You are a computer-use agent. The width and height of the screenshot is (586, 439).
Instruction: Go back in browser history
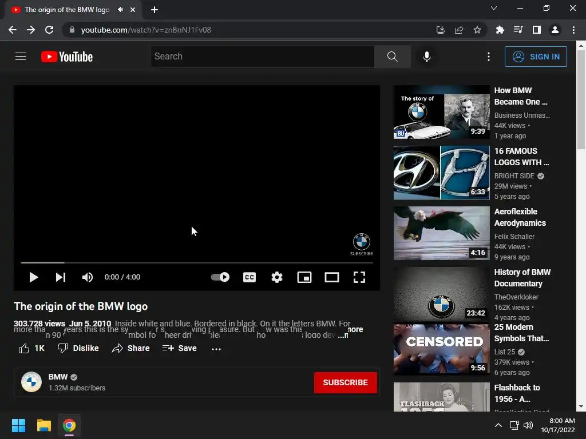point(13,30)
